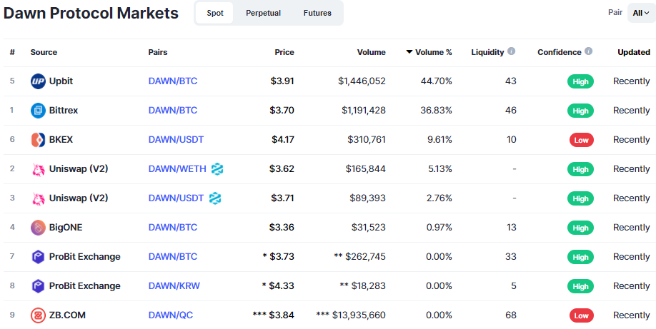The width and height of the screenshot is (656, 329).
Task: Open BigONE's DAWN/BTC pair link
Action: tap(173, 228)
